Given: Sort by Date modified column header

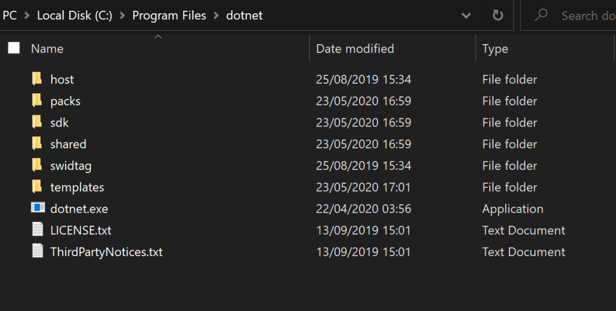Looking at the screenshot, I should pos(355,49).
